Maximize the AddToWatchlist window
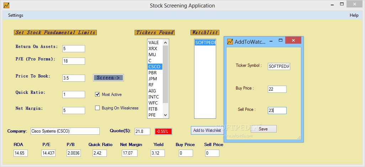 (x=281, y=41)
